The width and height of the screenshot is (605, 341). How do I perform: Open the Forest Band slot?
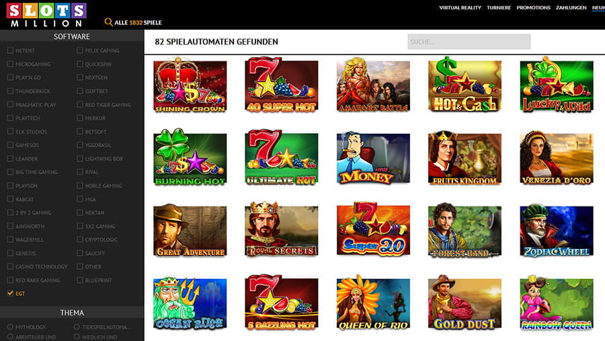[x=465, y=230]
